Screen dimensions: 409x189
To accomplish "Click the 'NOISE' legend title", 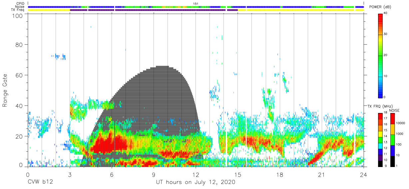I will [x=394, y=110].
